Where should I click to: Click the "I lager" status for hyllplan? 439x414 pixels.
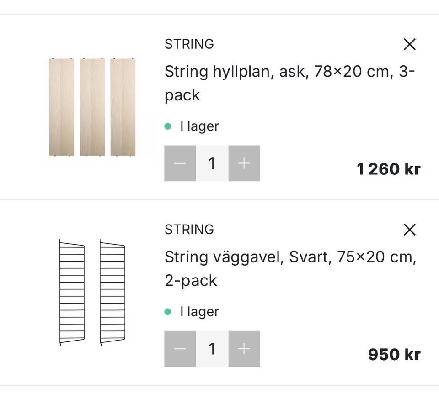[199, 126]
